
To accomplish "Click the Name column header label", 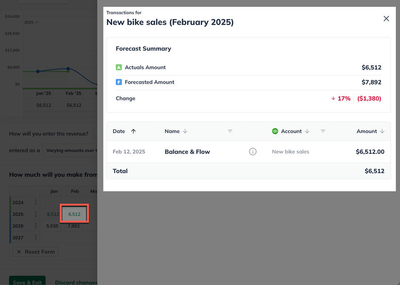I will (172, 131).
